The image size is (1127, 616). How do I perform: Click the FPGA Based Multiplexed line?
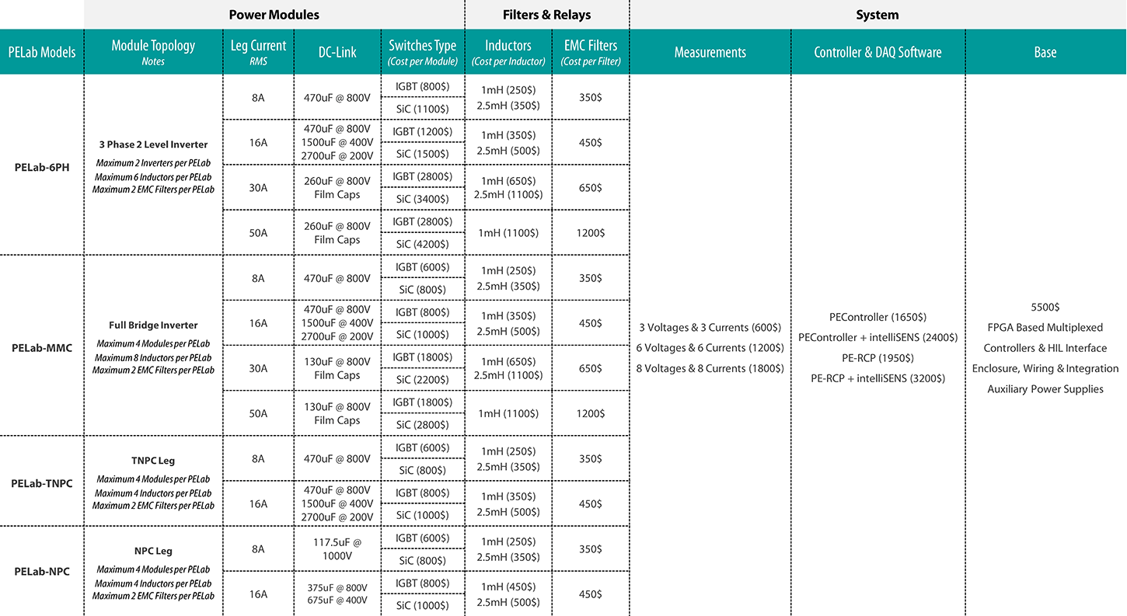point(1045,328)
